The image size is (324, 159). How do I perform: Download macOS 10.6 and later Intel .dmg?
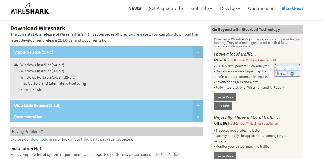[x=53, y=83]
